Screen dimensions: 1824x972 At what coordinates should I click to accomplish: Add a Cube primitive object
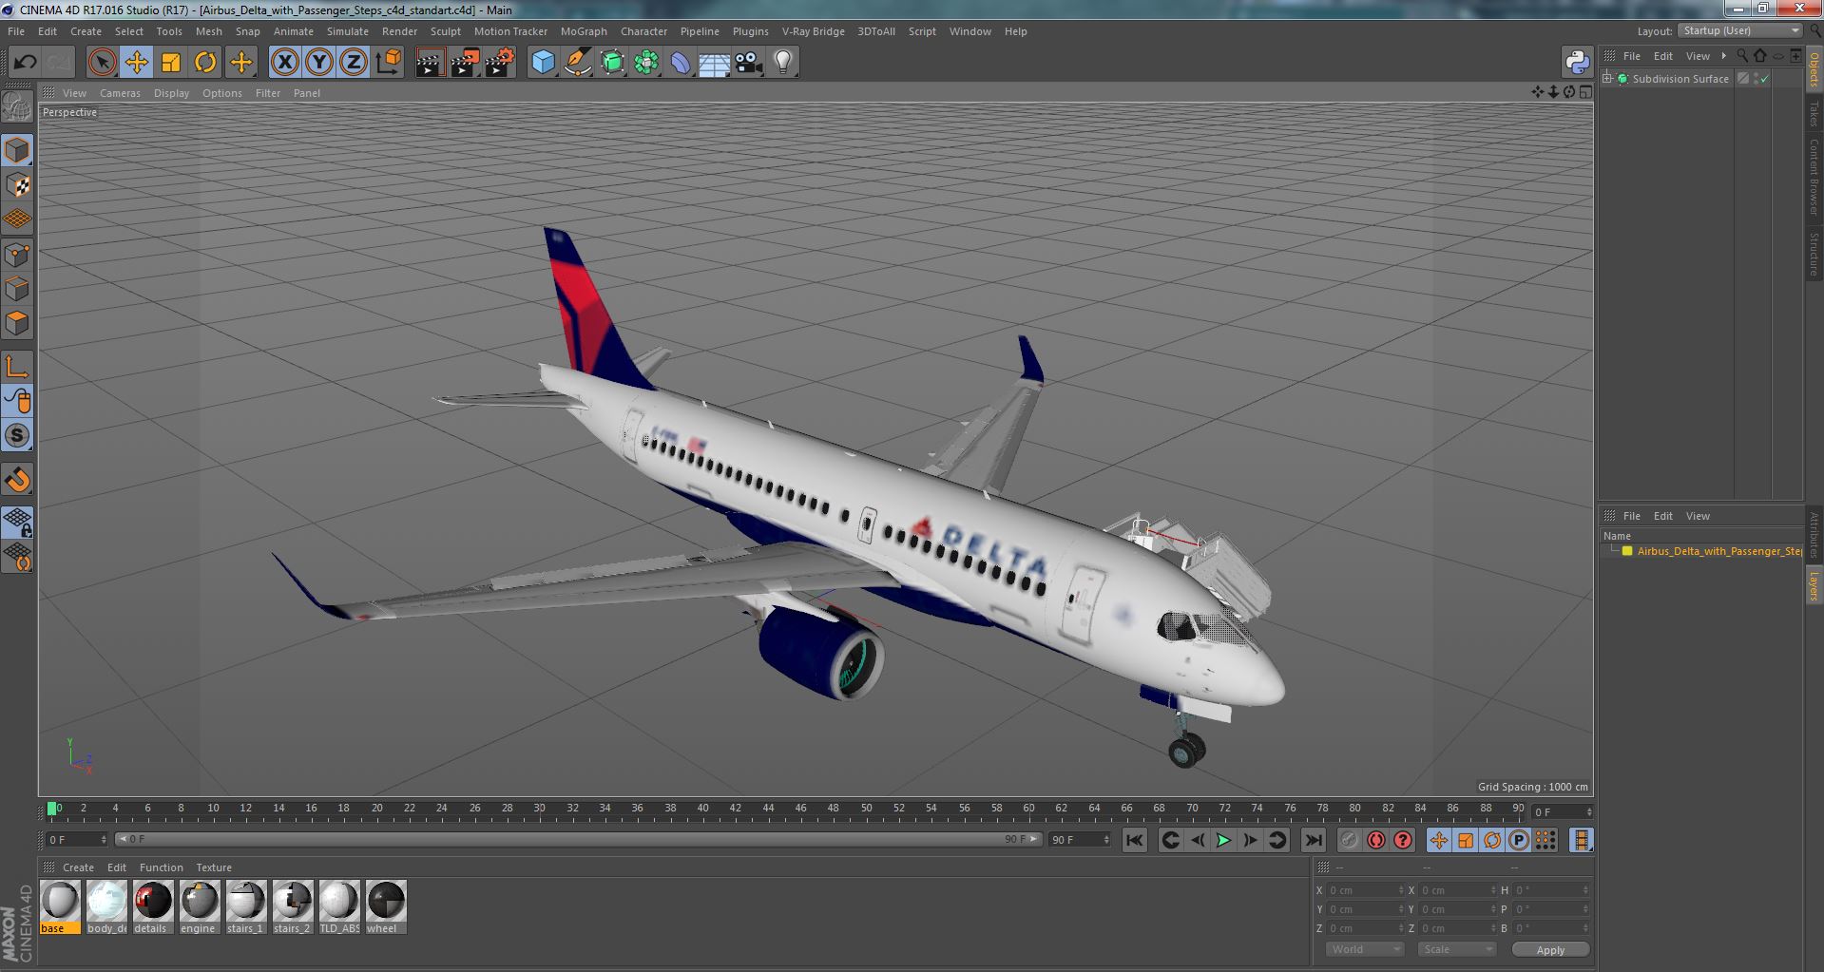(543, 63)
